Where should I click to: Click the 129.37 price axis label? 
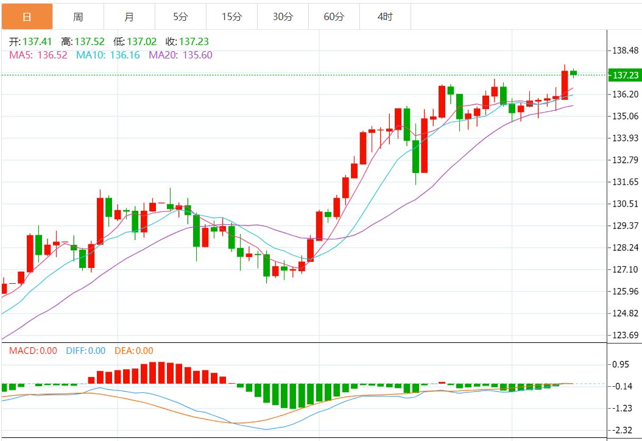click(625, 225)
